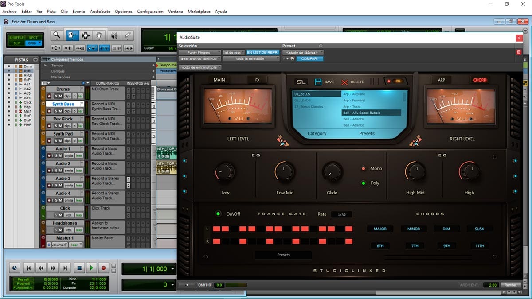Start playback with the green Play button
532x299 pixels.
point(91,268)
